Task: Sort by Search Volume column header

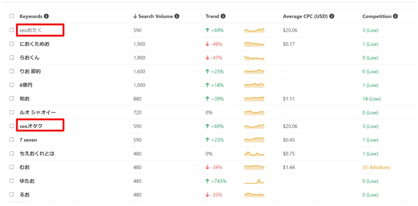Action: tap(155, 16)
